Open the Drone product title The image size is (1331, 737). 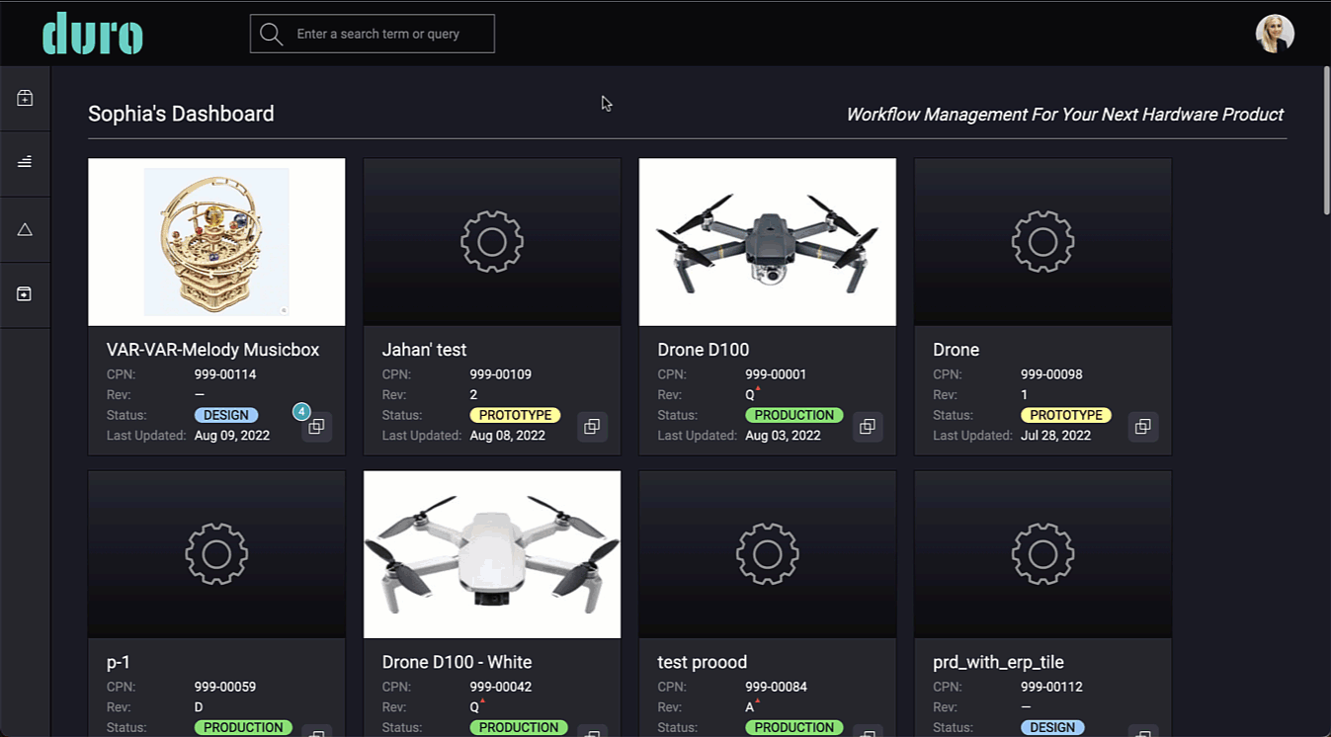(957, 350)
